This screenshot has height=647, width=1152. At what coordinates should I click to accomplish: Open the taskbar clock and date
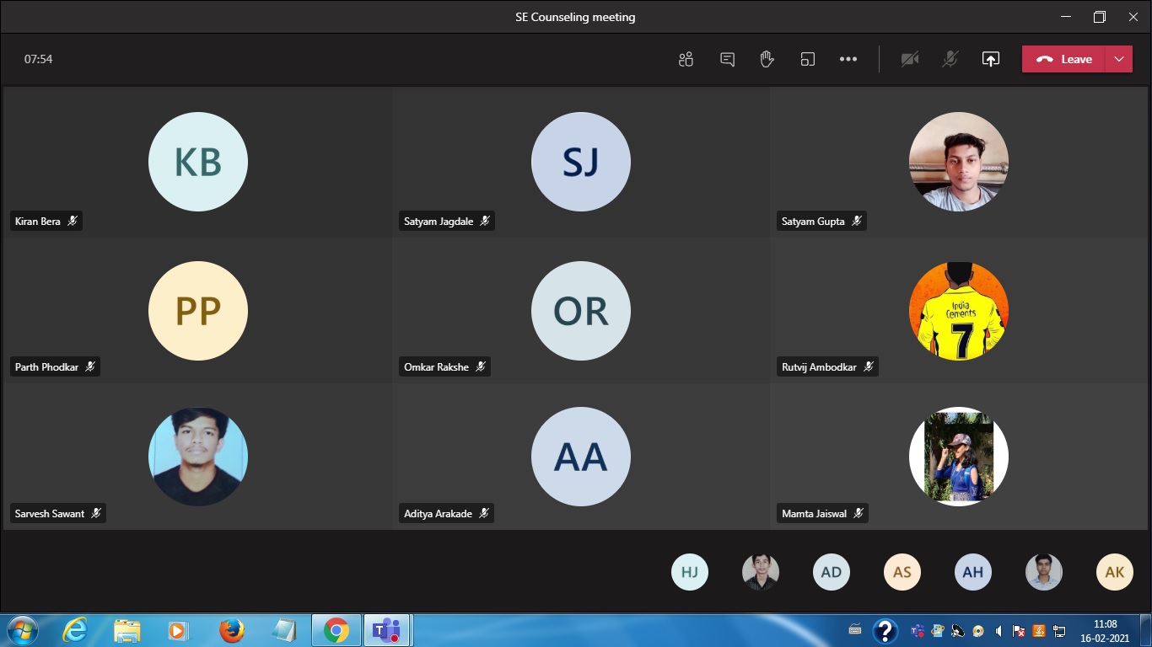[1104, 631]
